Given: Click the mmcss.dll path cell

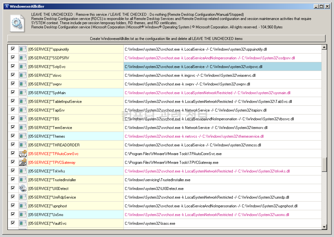Looking at the screenshot, I should tap(222, 145).
